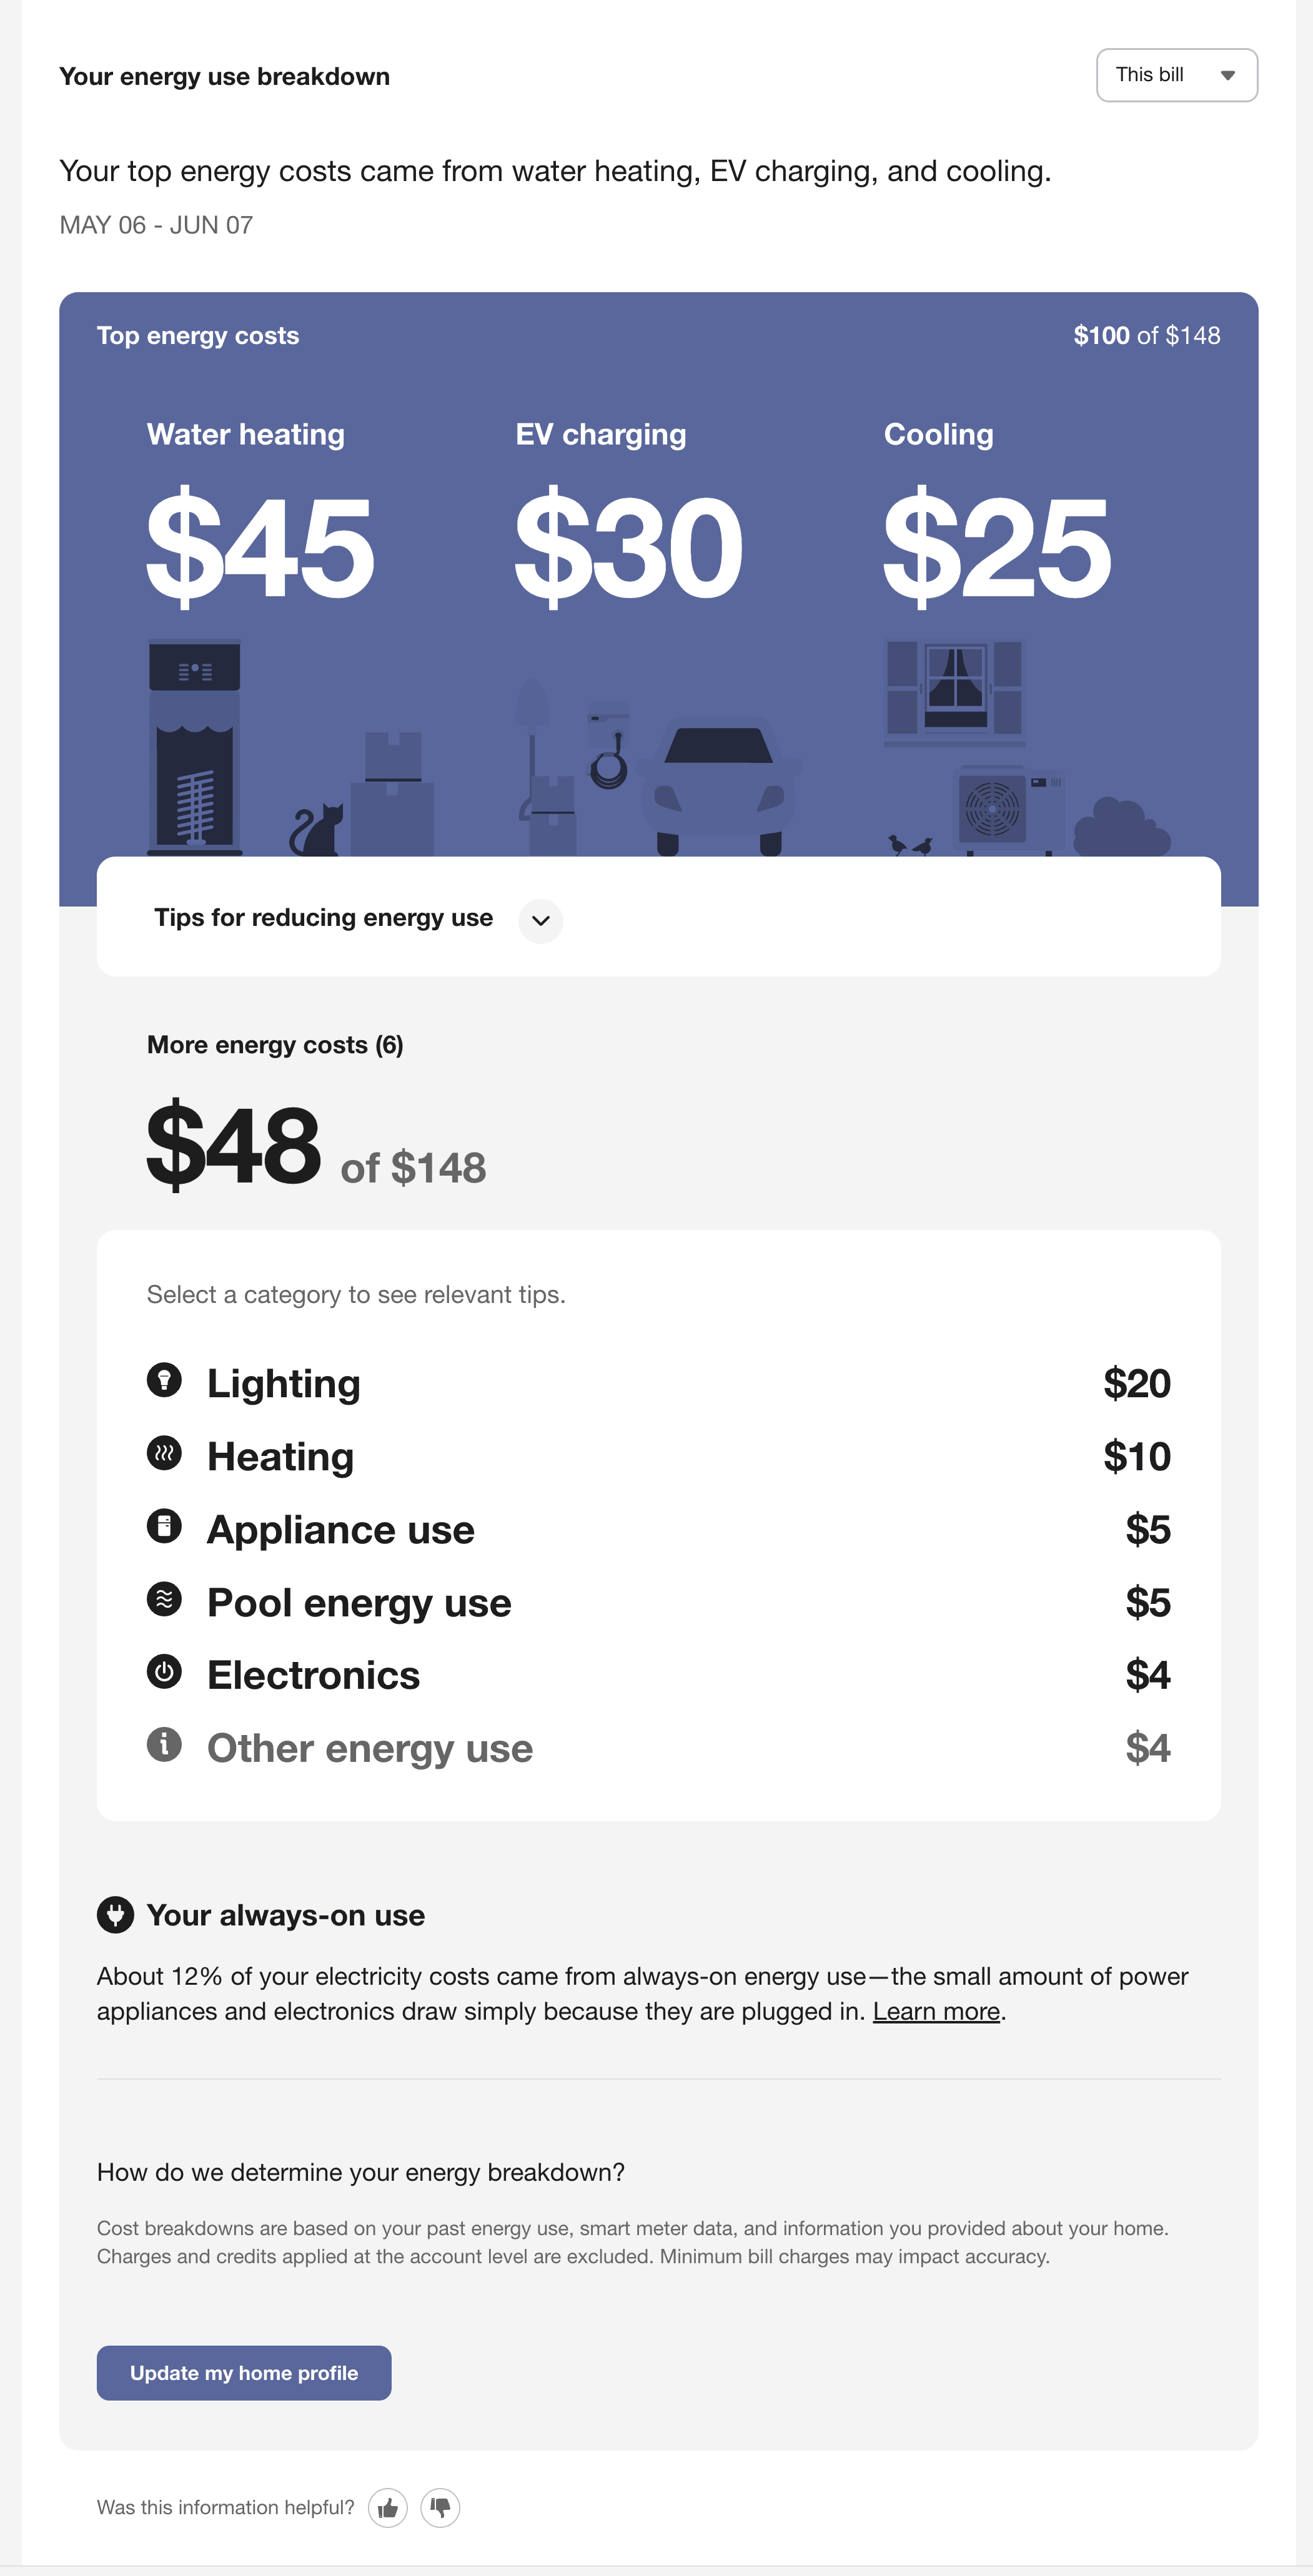Open the This bill dropdown
This screenshot has width=1313, height=2576.
tap(1177, 74)
